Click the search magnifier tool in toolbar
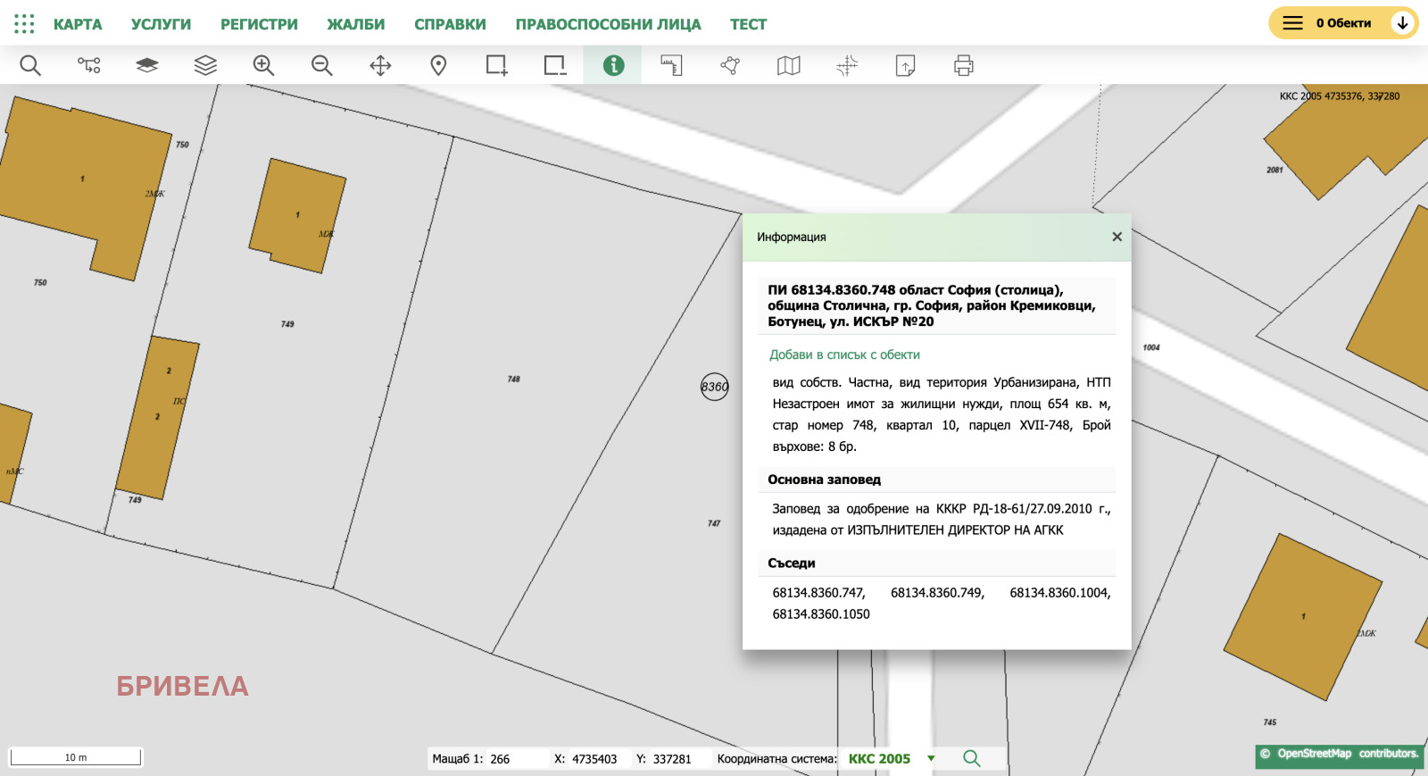The image size is (1428, 776). click(x=30, y=65)
